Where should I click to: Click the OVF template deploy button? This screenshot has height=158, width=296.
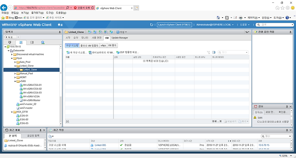[x=127, y=53]
